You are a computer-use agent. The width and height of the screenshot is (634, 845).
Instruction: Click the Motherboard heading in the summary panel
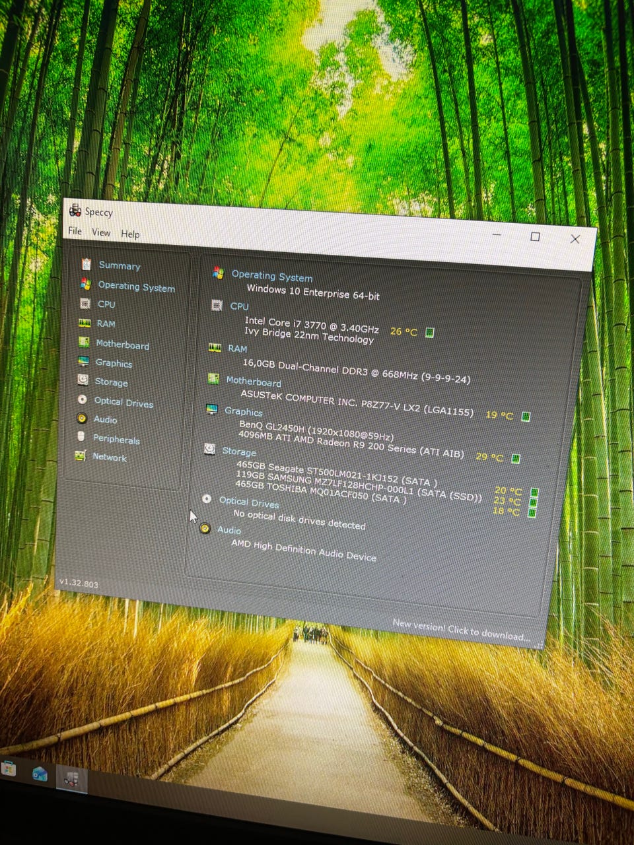tap(254, 382)
